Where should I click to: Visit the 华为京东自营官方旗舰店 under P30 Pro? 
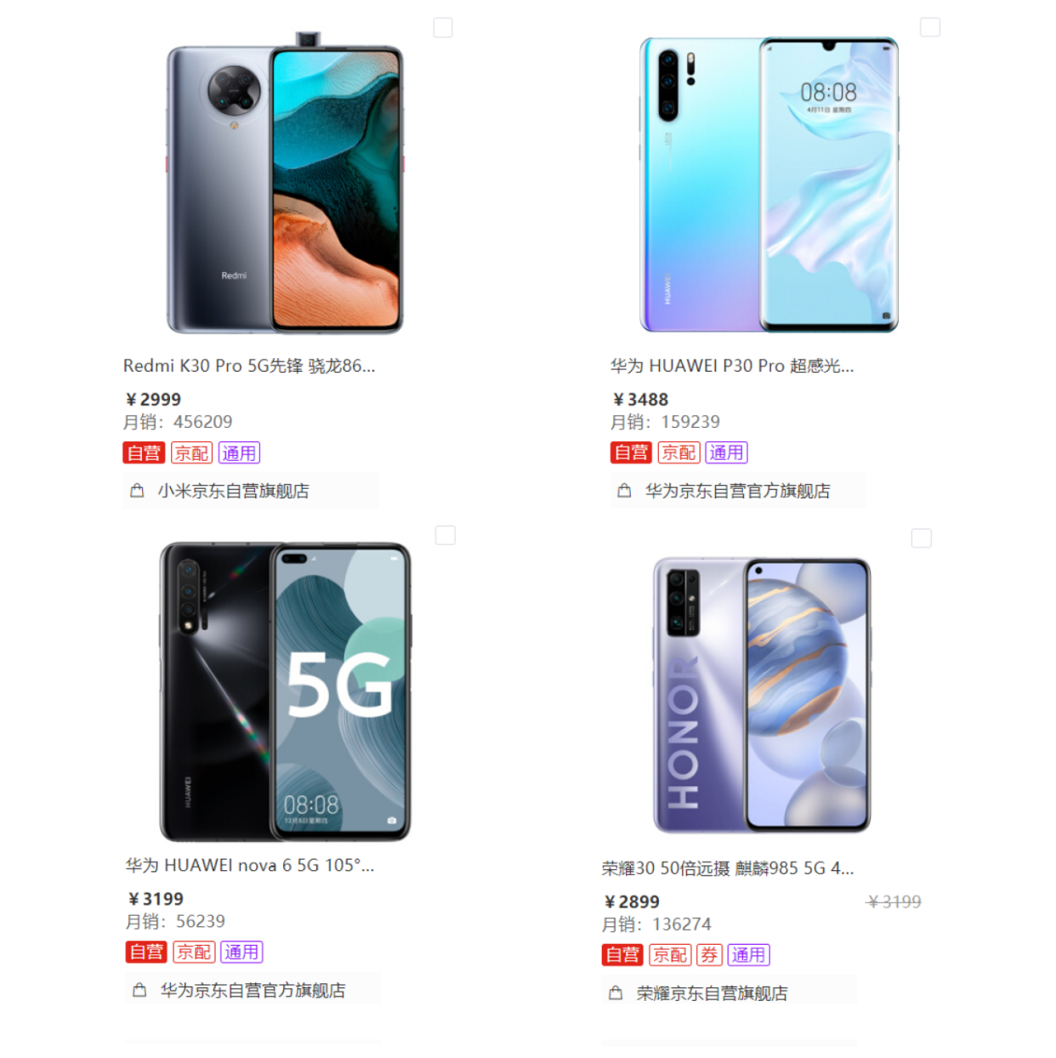point(737,491)
